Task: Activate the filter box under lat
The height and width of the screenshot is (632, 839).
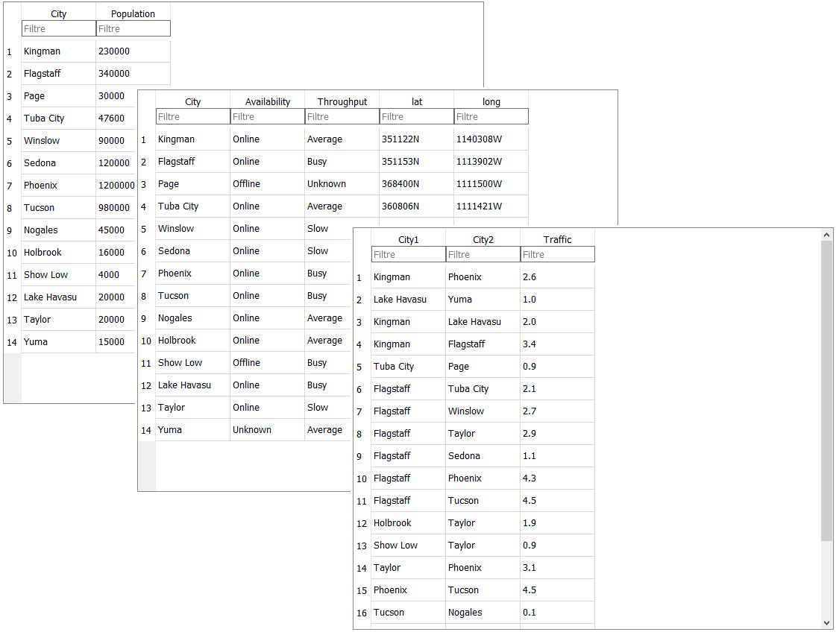Action: point(416,116)
